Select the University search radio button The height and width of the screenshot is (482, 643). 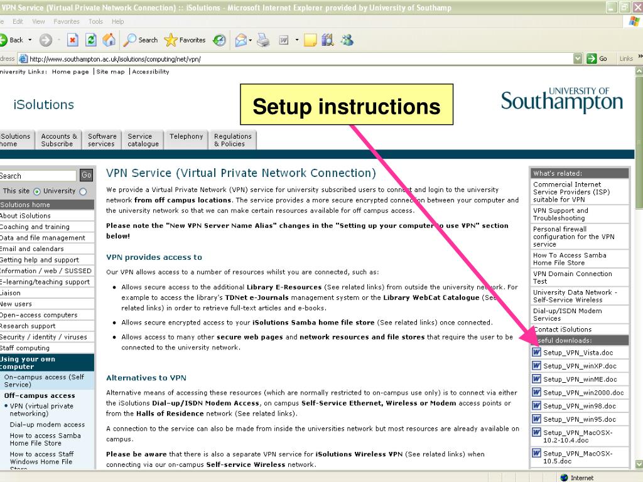point(83,191)
